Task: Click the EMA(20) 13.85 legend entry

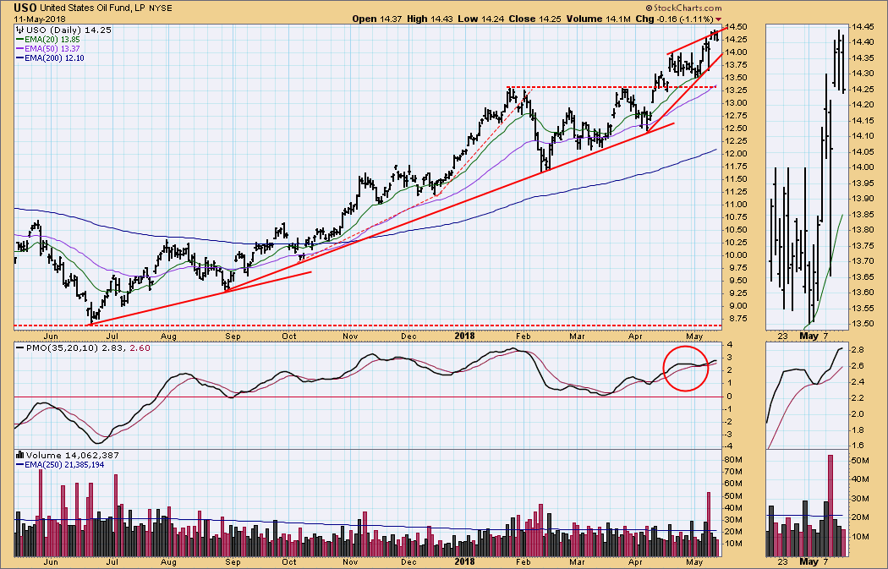Action: pyautogui.click(x=52, y=40)
